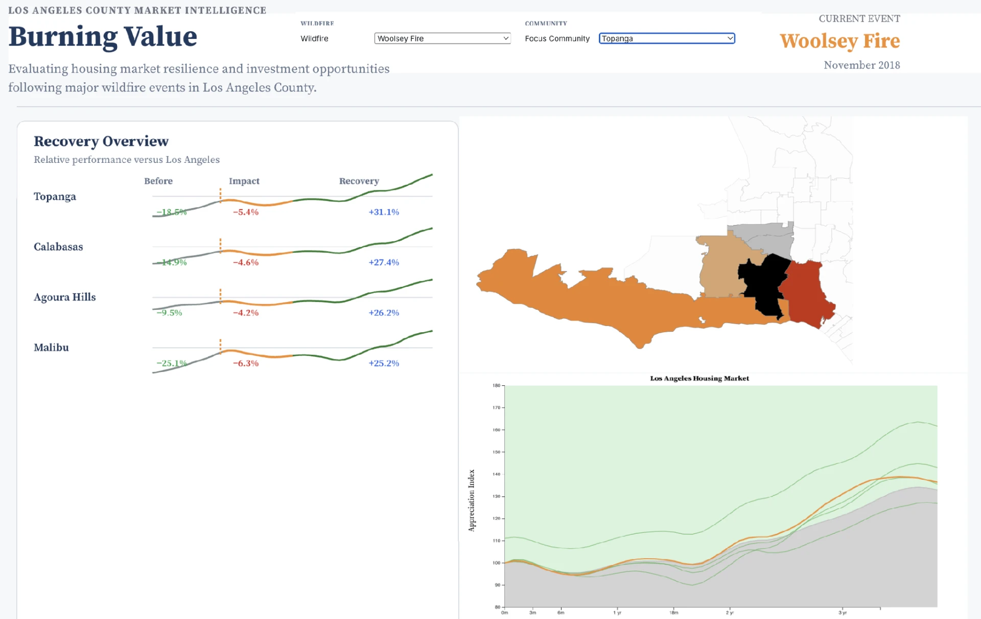Click the Topanga sparkline chart
This screenshot has height=619, width=981.
pyautogui.click(x=292, y=195)
